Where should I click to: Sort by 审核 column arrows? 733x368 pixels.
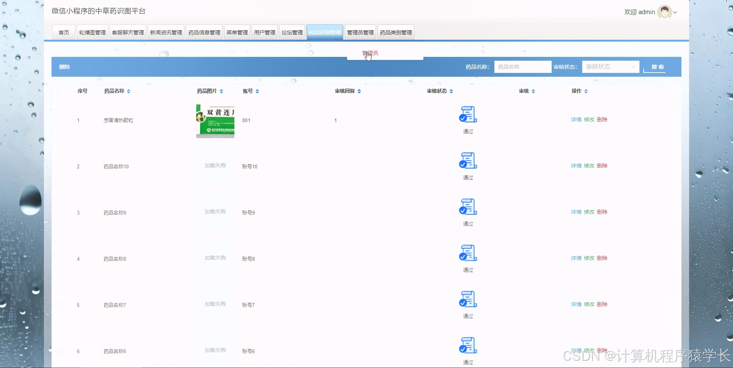click(x=533, y=91)
